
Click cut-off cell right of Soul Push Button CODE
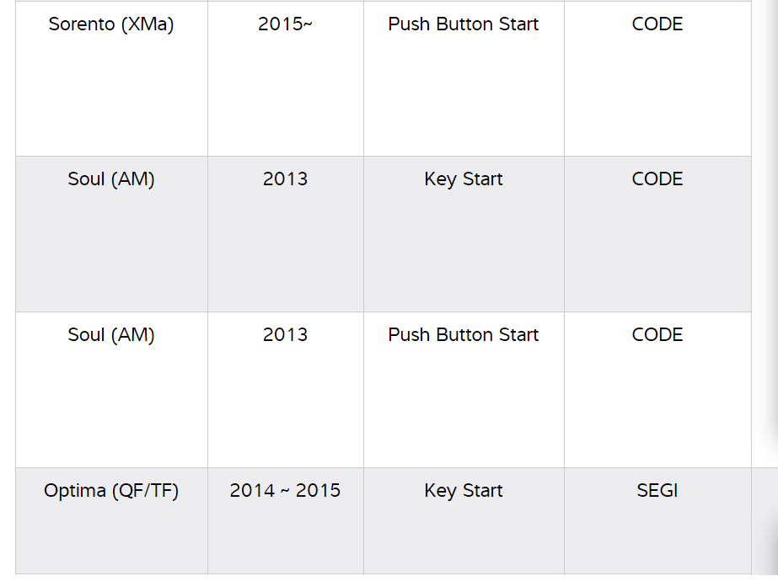[765, 390]
